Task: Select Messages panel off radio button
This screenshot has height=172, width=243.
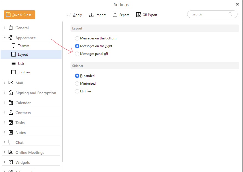Action: point(77,54)
